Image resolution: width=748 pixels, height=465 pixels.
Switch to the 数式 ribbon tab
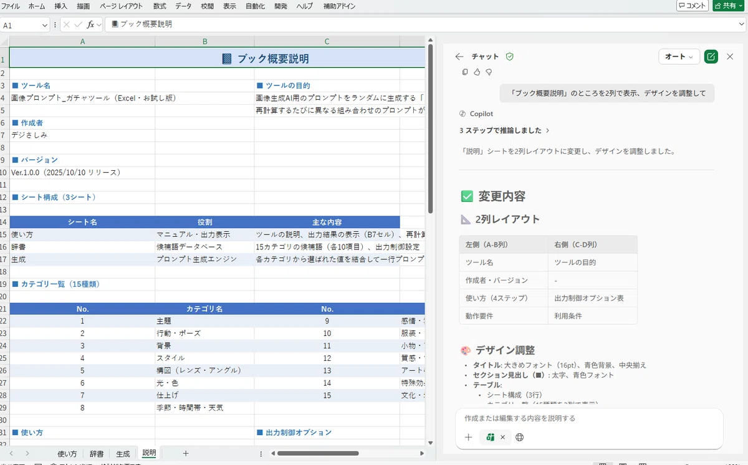160,6
